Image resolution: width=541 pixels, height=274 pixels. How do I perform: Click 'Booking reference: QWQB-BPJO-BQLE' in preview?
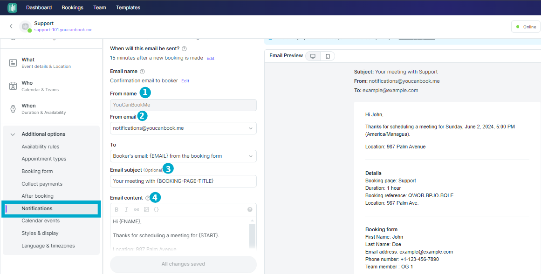tap(409, 195)
